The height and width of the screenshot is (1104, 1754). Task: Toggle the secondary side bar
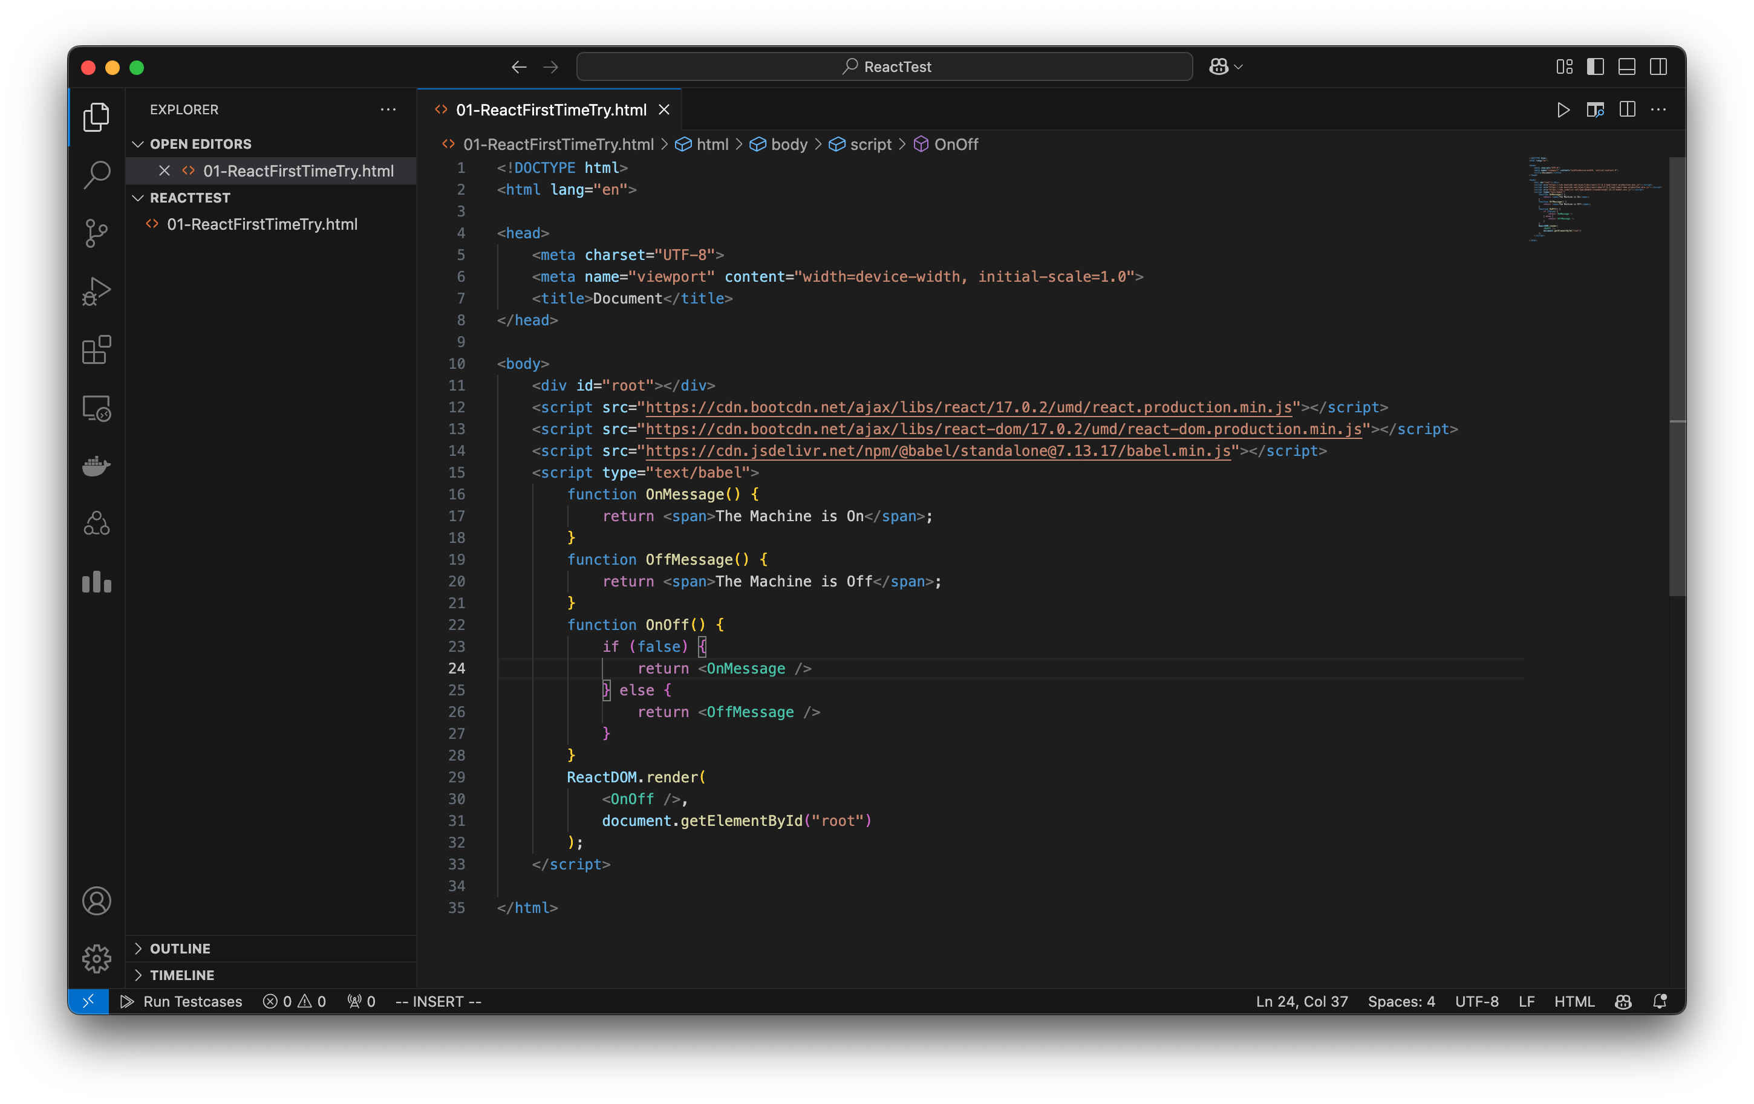pyautogui.click(x=1658, y=67)
